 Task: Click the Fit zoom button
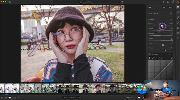click(128, 98)
